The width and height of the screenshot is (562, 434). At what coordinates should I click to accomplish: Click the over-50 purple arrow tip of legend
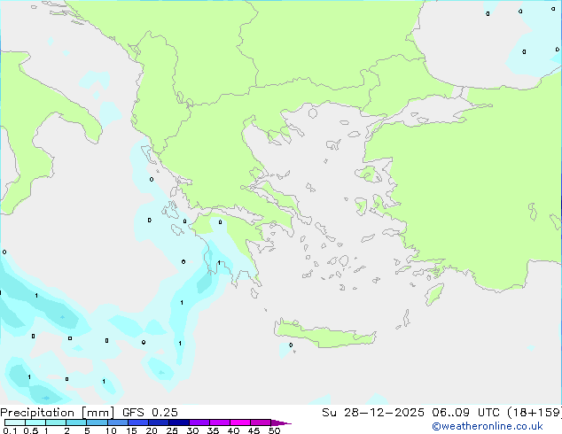point(281,422)
